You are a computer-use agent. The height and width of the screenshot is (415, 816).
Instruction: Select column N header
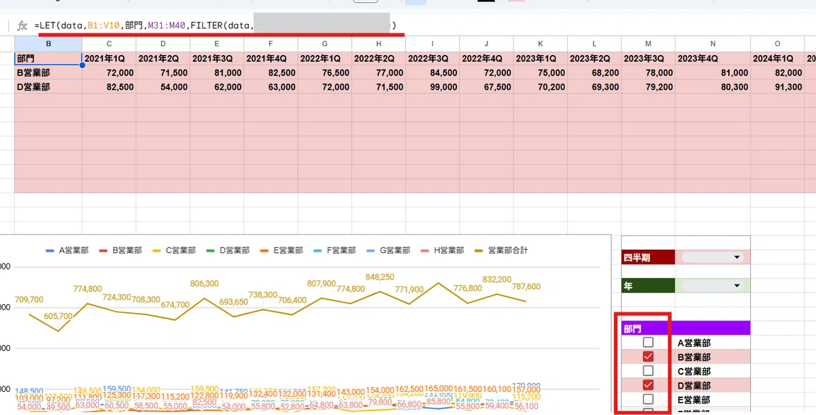pyautogui.click(x=713, y=44)
